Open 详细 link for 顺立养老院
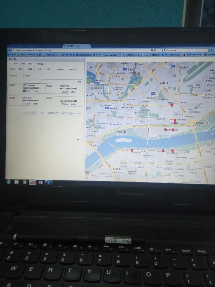 (x=74, y=92)
